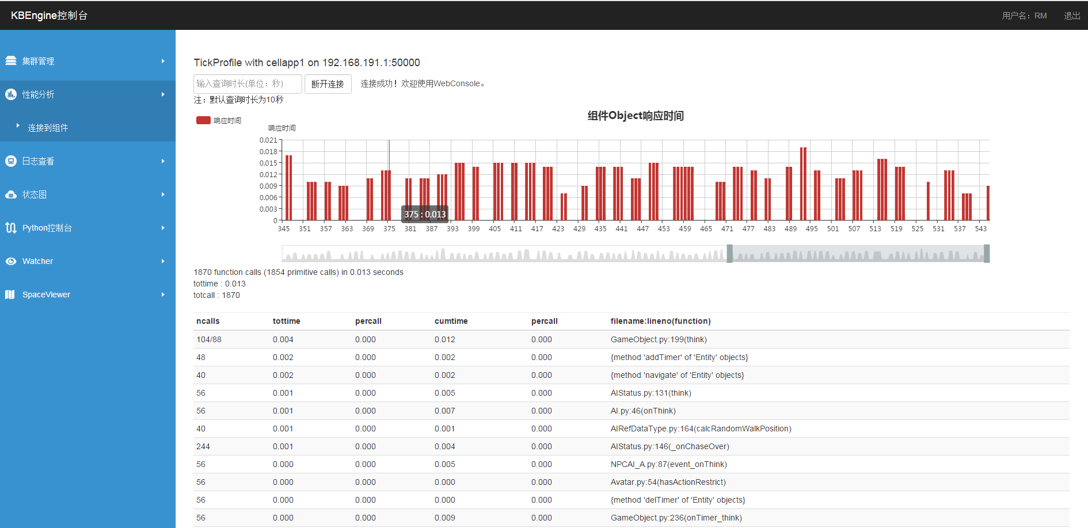
Task: Click the right handle of chart zoom slider
Action: tap(987, 254)
